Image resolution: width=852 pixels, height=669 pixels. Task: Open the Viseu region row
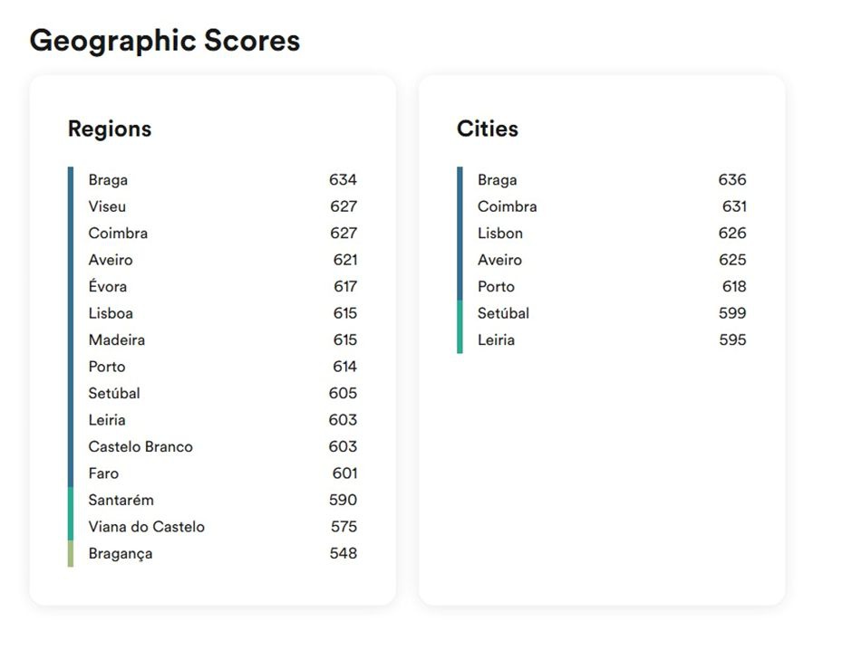pyautogui.click(x=107, y=206)
